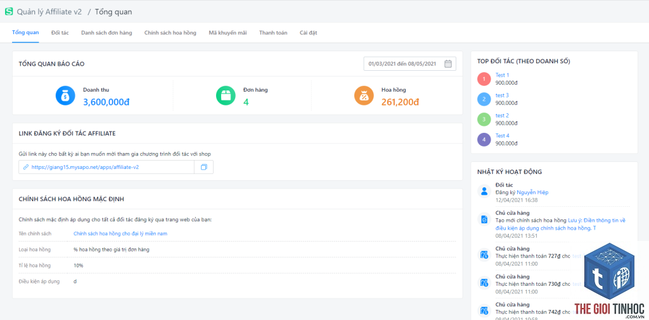Click policy icon for Tạo mới chính sách entry
649x320 pixels.
(x=484, y=219)
